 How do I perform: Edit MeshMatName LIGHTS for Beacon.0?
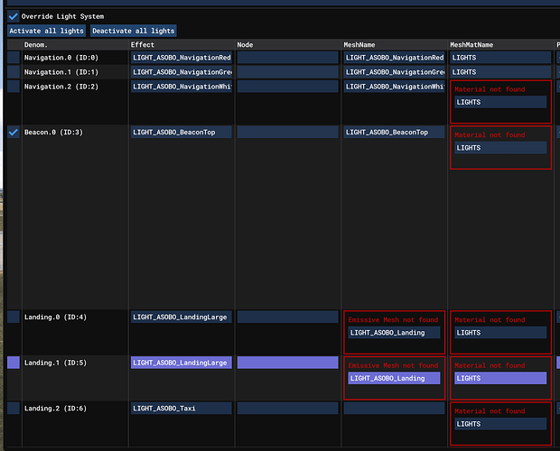click(x=500, y=148)
